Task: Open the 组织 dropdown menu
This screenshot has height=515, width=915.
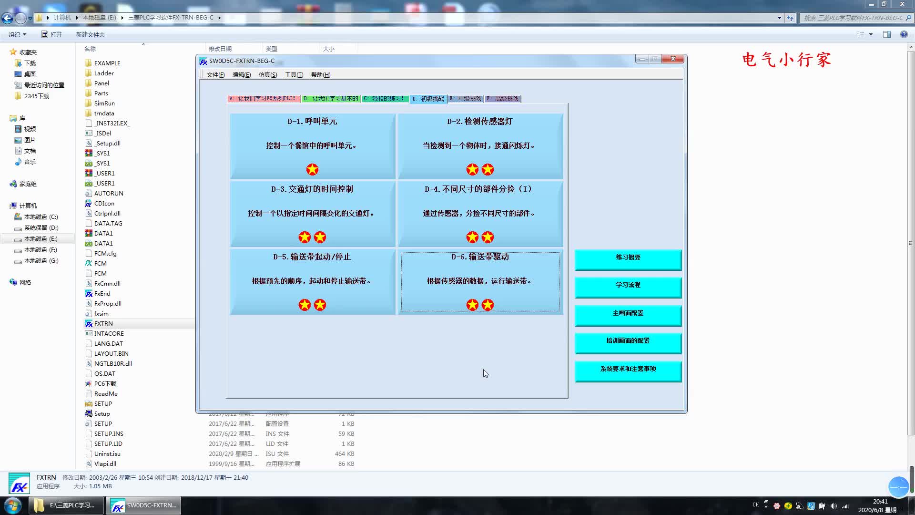Action: [17, 34]
